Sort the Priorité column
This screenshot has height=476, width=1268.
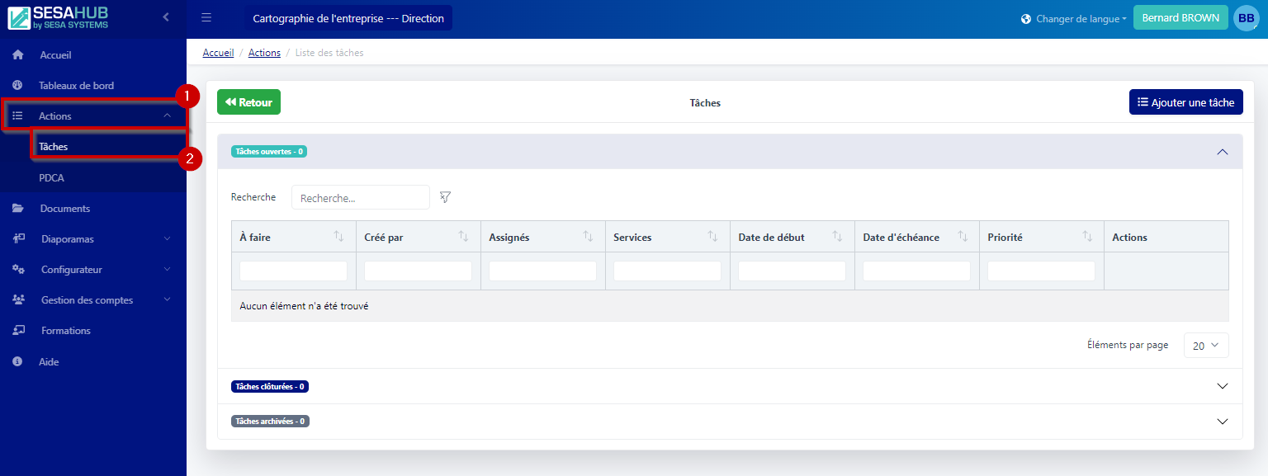click(1087, 237)
